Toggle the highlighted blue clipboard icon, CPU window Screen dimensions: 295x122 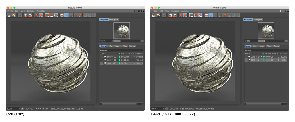[x=41, y=15]
